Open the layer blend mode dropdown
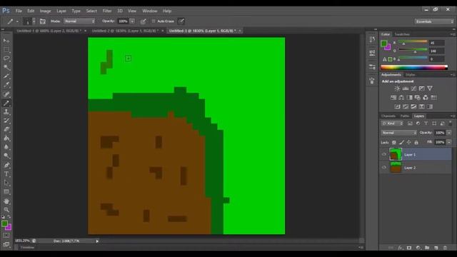Viewport: 457px width, 257px height. click(x=398, y=133)
